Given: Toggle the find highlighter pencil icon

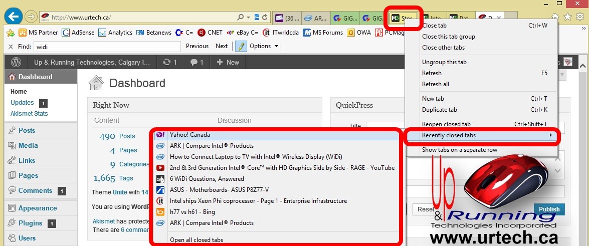Looking at the screenshot, I should point(241,46).
